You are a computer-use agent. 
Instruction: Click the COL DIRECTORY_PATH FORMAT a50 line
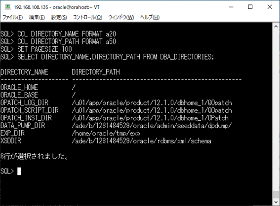pos(58,41)
